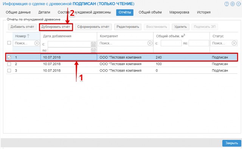
Task: Focus the Общий объём 'по' field
Action: [x=199, y=43]
